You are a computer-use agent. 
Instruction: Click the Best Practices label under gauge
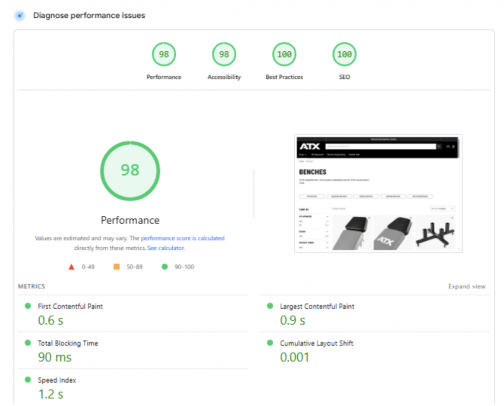[284, 77]
